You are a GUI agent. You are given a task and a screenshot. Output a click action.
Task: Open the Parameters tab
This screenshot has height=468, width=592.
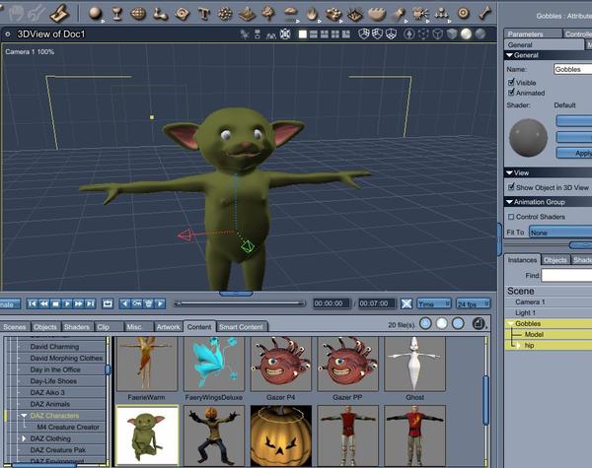pyautogui.click(x=533, y=33)
